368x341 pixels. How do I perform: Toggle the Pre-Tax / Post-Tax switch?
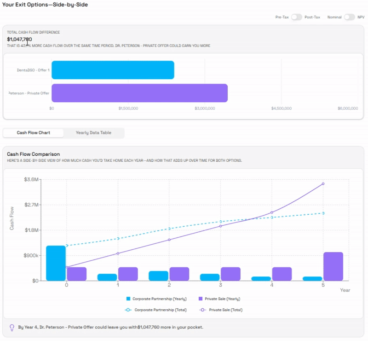(x=296, y=17)
